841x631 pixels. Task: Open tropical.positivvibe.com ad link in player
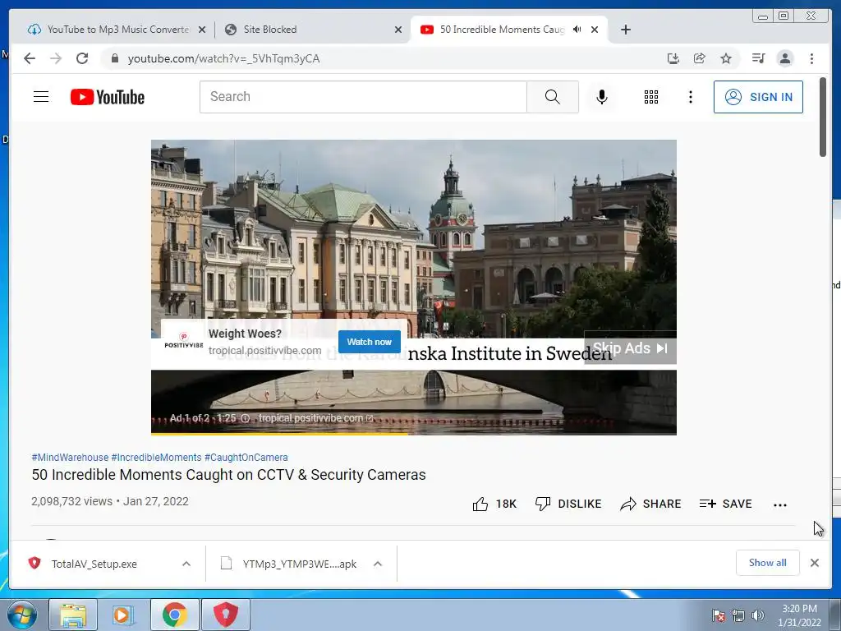[315, 418]
